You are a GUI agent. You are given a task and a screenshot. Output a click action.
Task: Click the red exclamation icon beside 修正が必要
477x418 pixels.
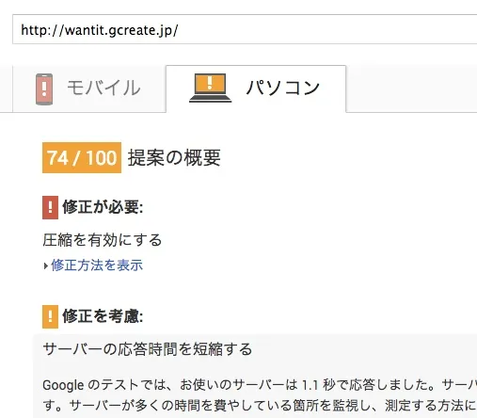50,207
